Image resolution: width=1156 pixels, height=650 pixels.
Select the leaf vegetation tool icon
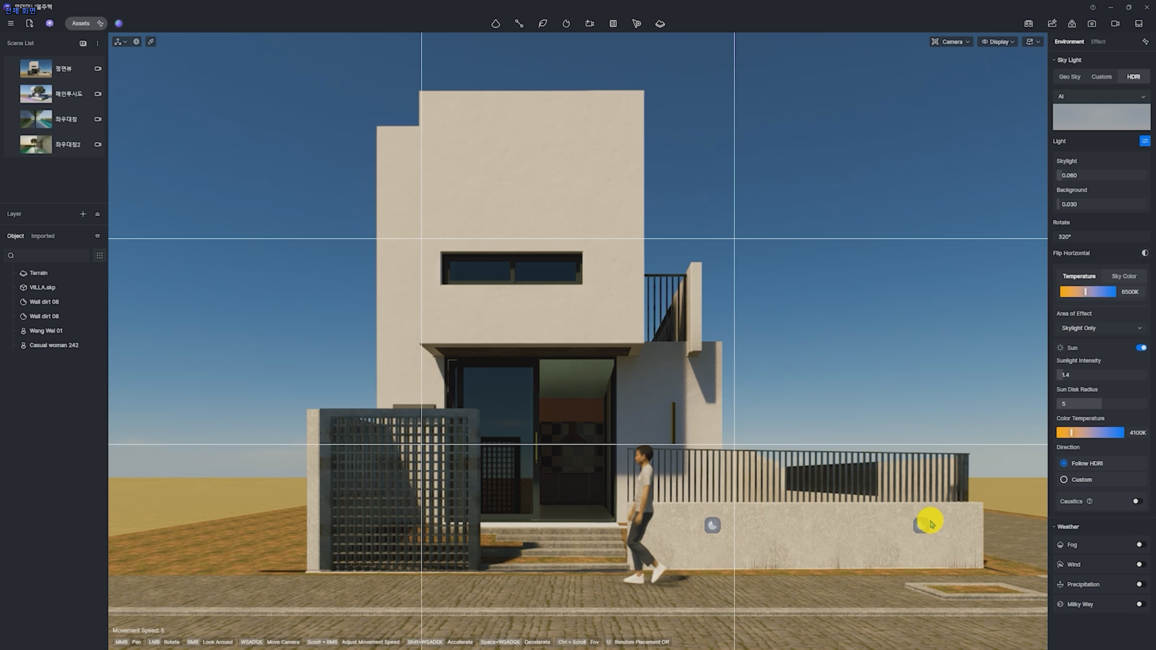(x=543, y=23)
